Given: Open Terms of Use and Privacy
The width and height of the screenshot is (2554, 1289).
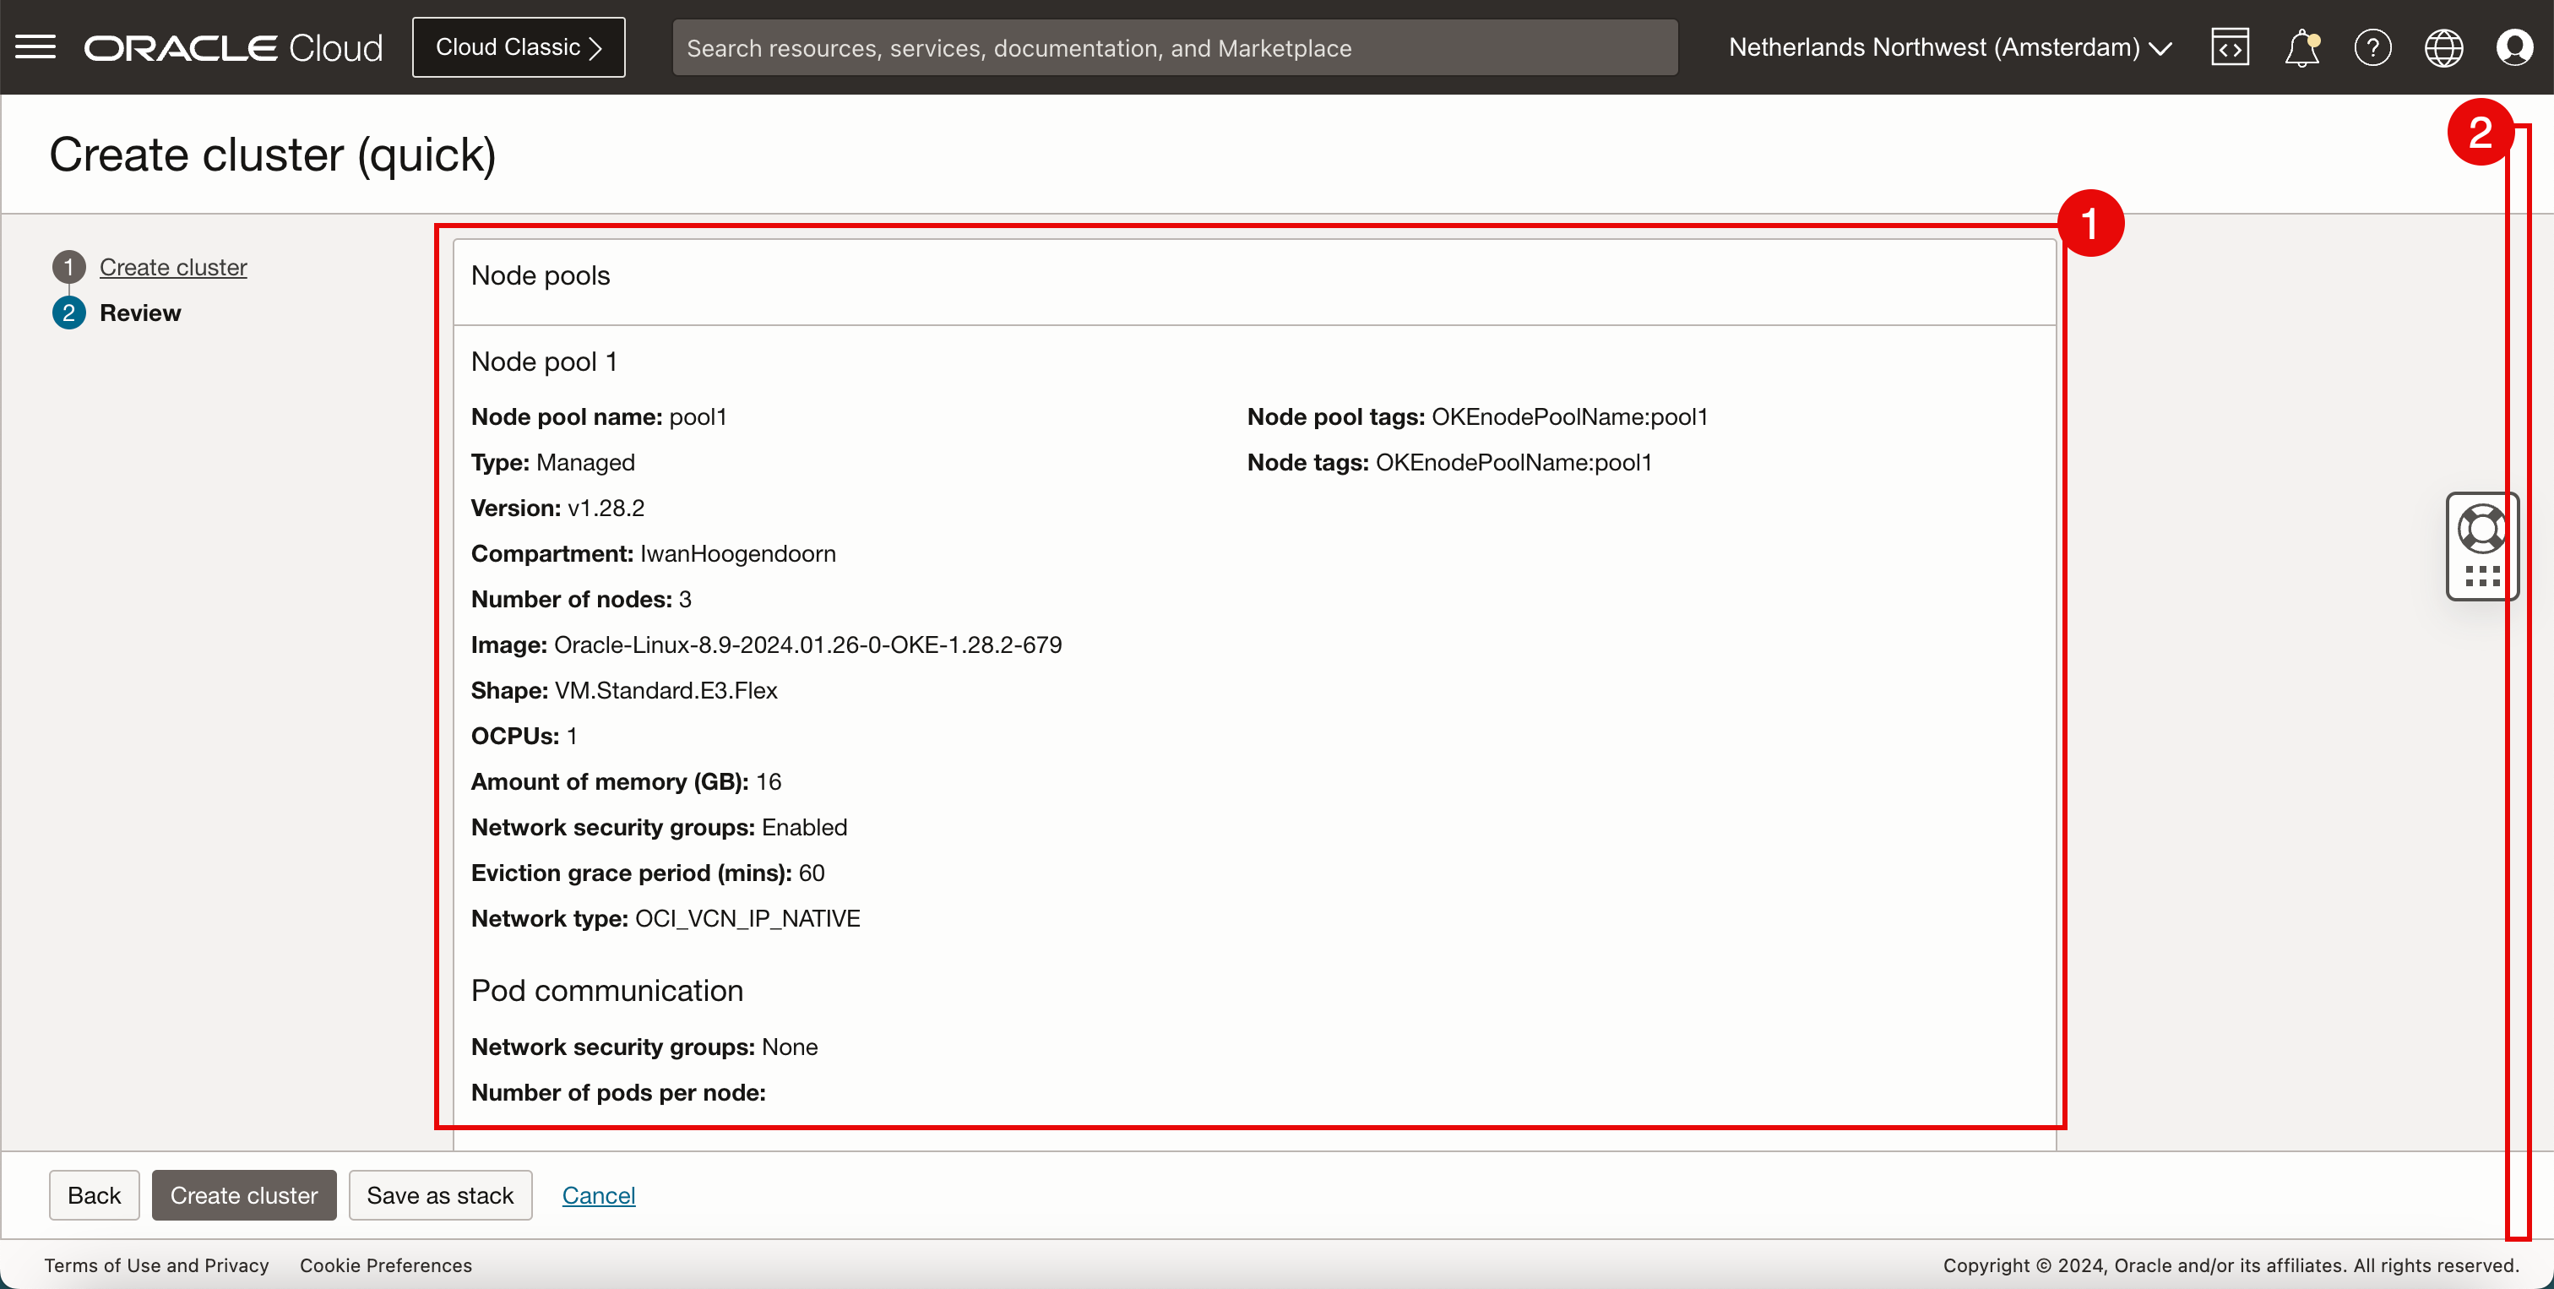Looking at the screenshot, I should tap(156, 1265).
